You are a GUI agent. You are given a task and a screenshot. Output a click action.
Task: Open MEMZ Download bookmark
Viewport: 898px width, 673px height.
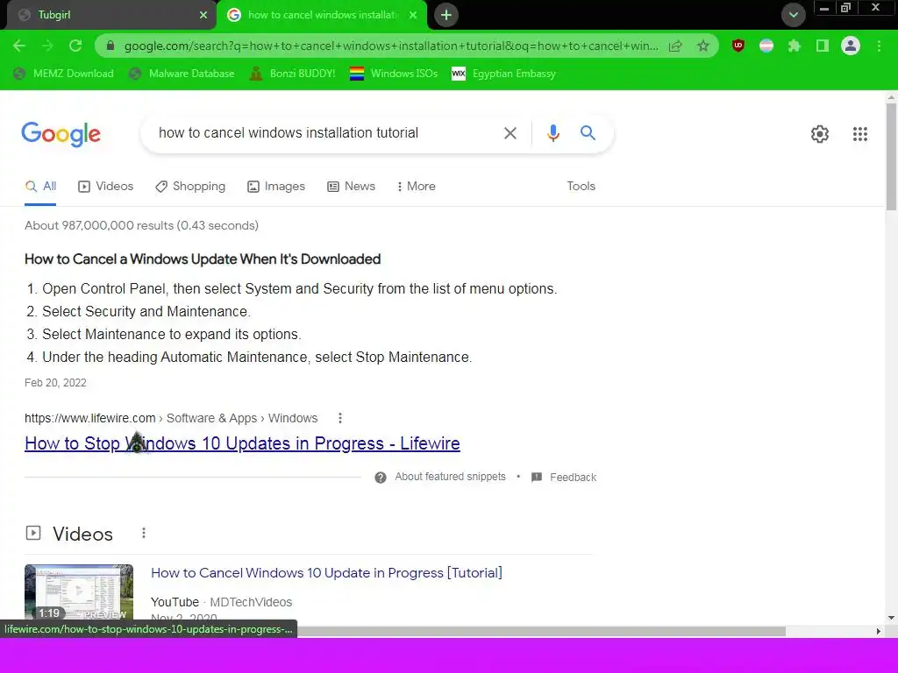click(63, 74)
